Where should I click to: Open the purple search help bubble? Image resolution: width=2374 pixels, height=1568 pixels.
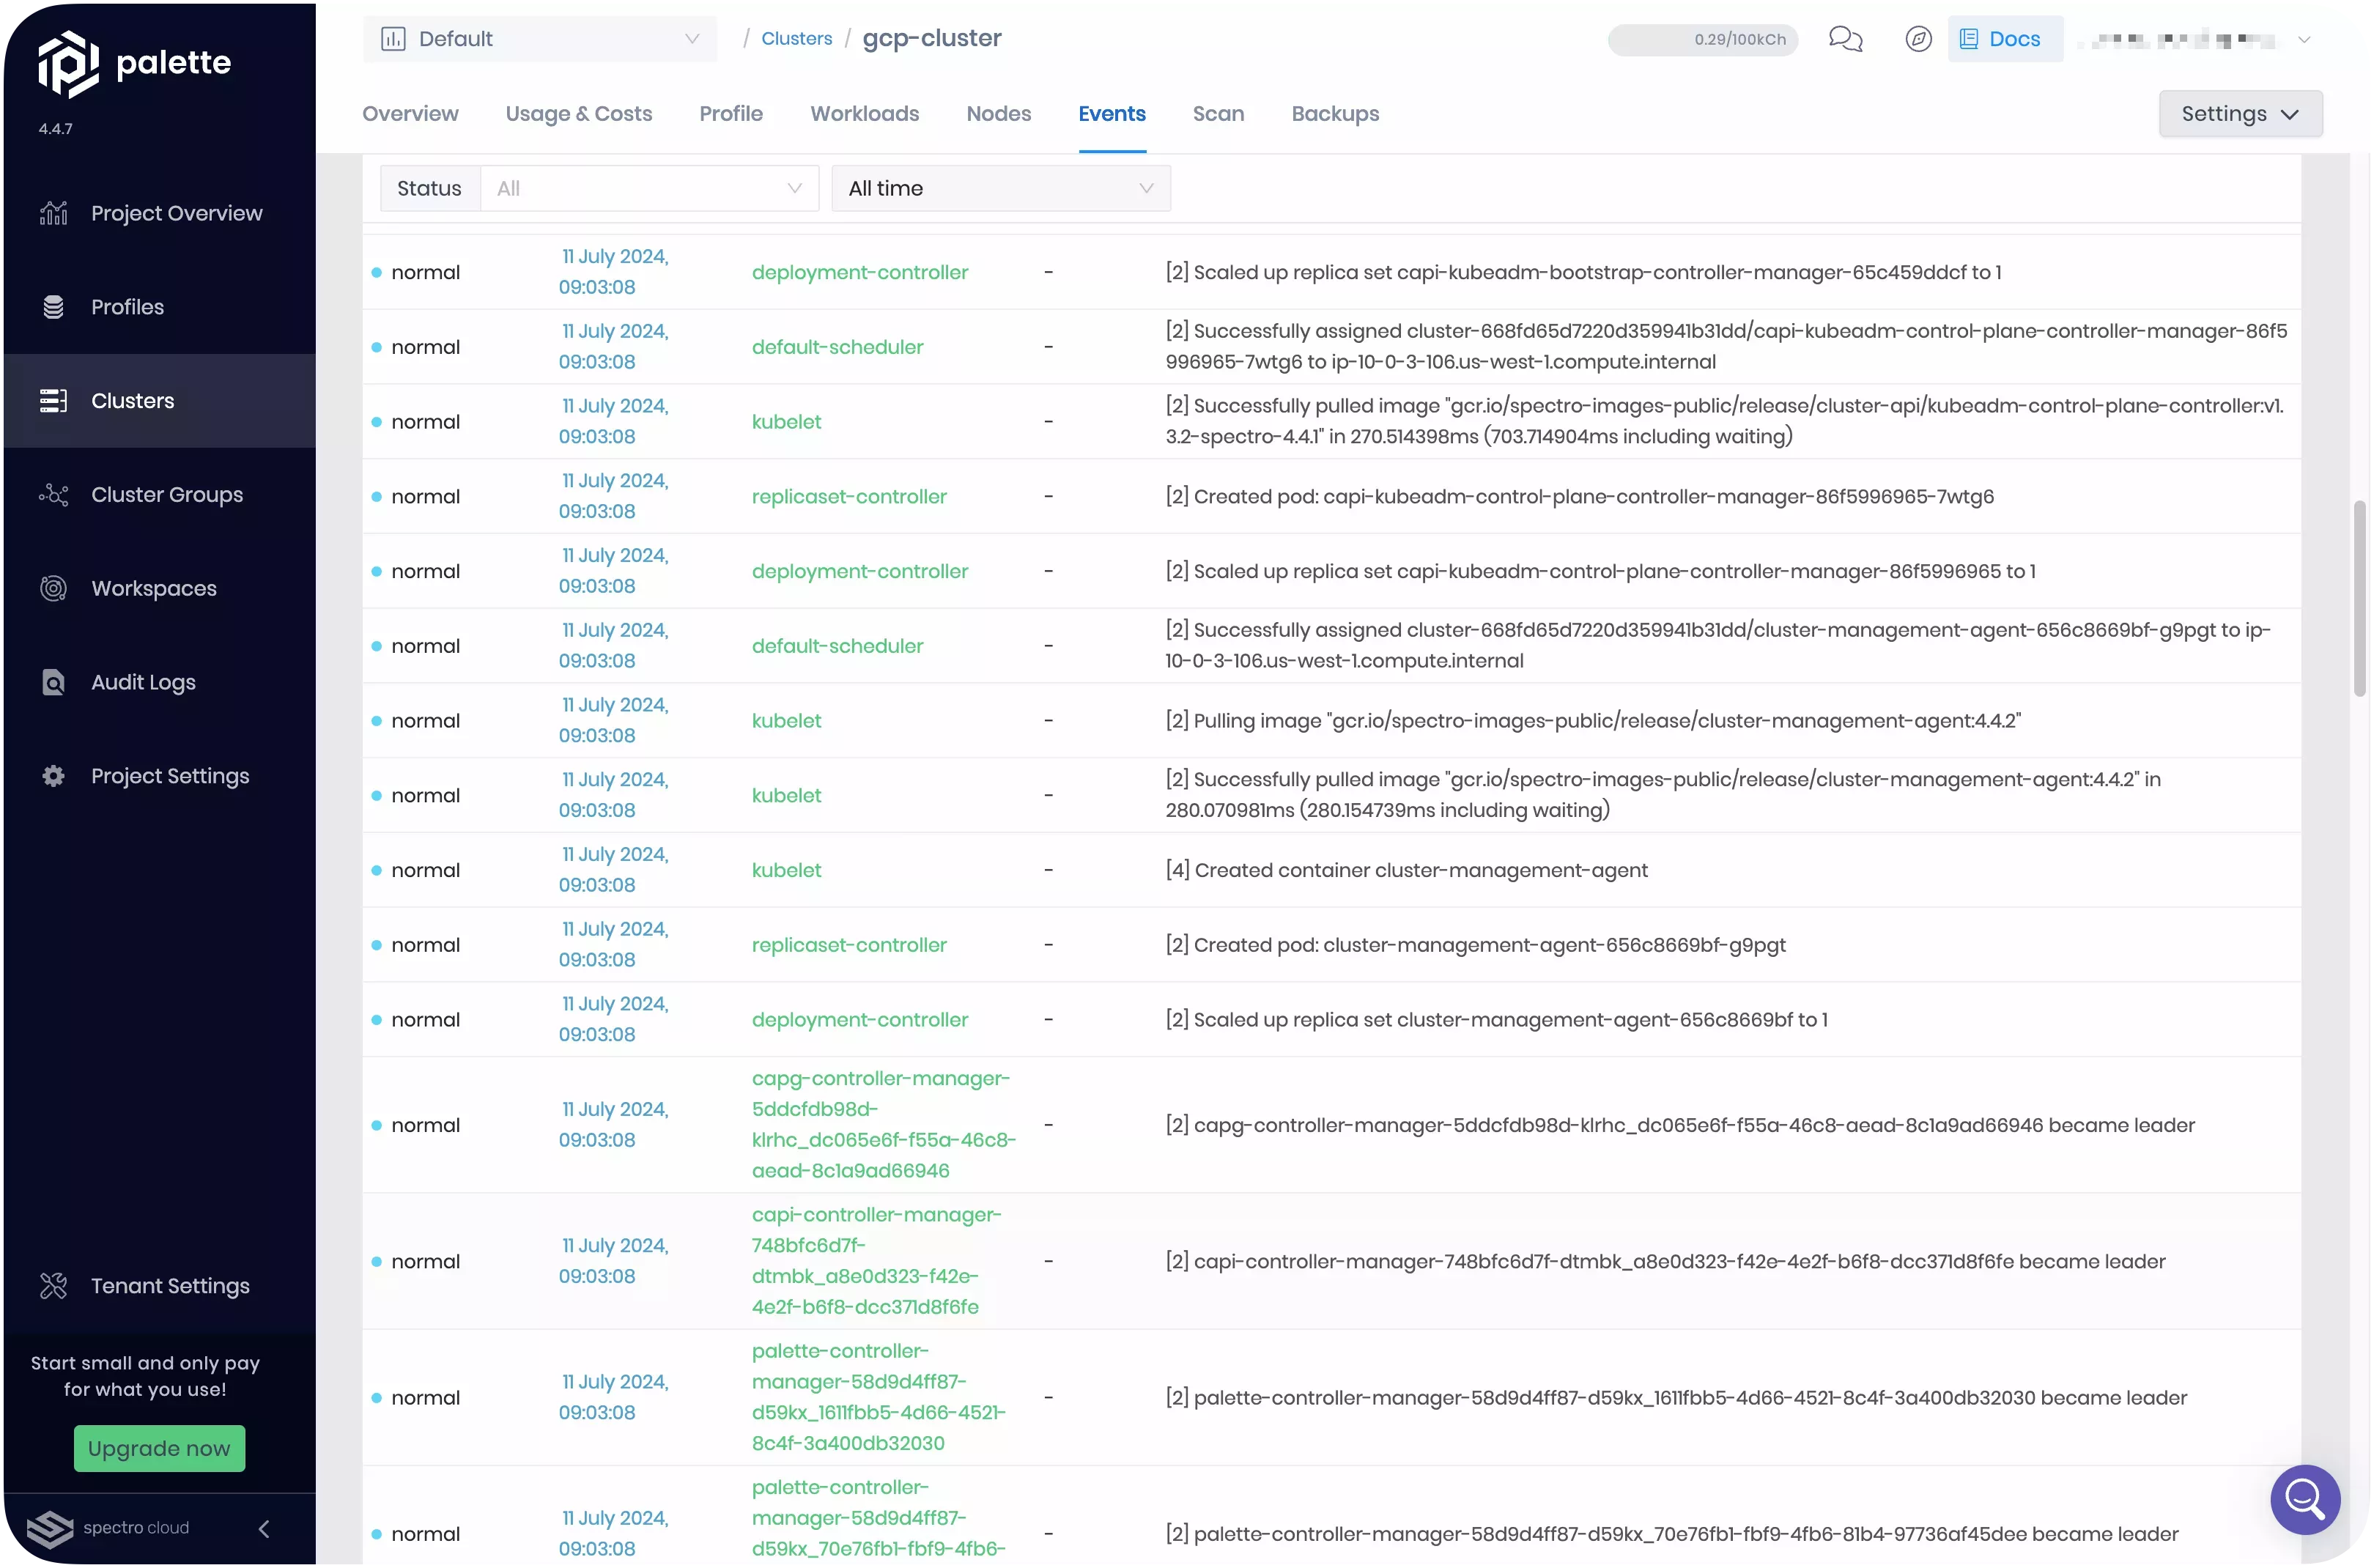(x=2305, y=1499)
